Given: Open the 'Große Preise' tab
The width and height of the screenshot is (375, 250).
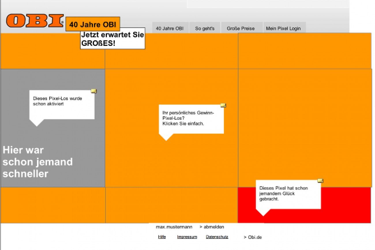Looking at the screenshot, I should (241, 28).
